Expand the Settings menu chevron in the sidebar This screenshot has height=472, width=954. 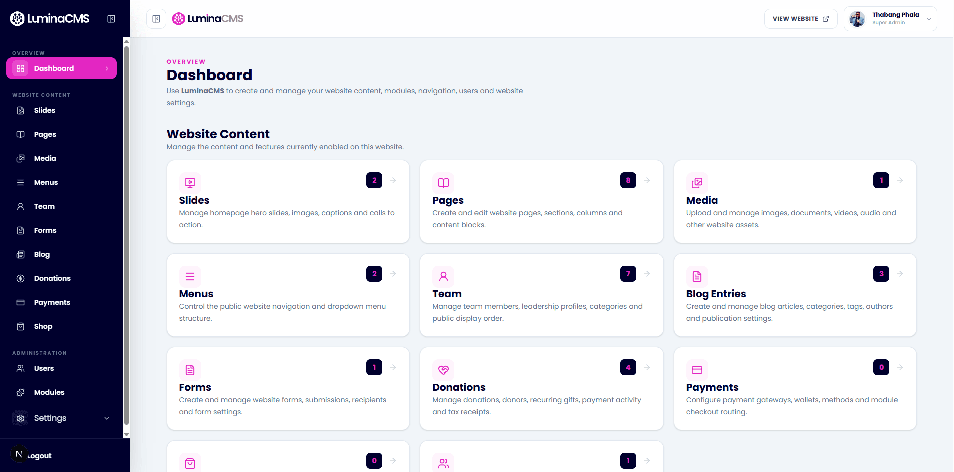click(107, 418)
